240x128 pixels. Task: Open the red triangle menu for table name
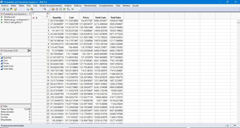pyautogui.click(x=2, y=14)
